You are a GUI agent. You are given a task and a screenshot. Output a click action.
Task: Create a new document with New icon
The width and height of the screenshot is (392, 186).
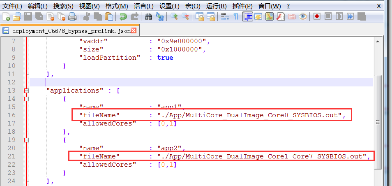(6, 17)
